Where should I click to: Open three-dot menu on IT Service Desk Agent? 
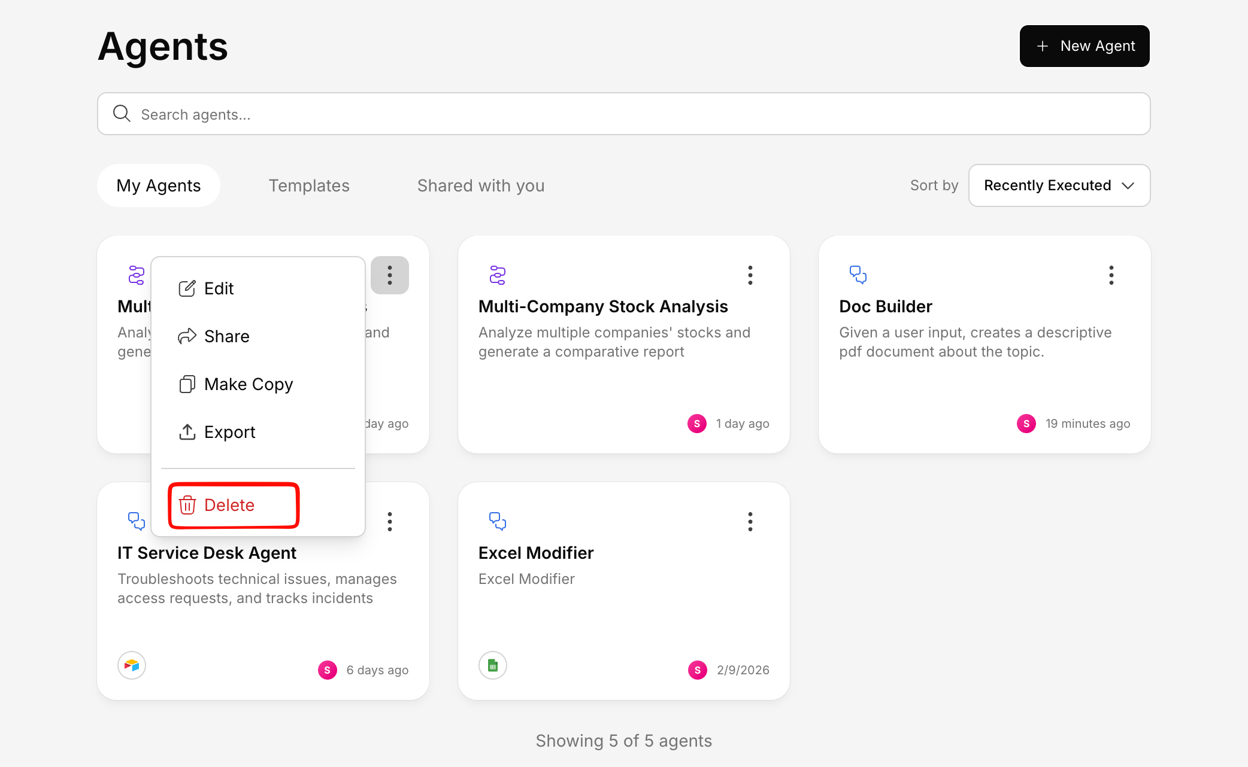pos(390,522)
